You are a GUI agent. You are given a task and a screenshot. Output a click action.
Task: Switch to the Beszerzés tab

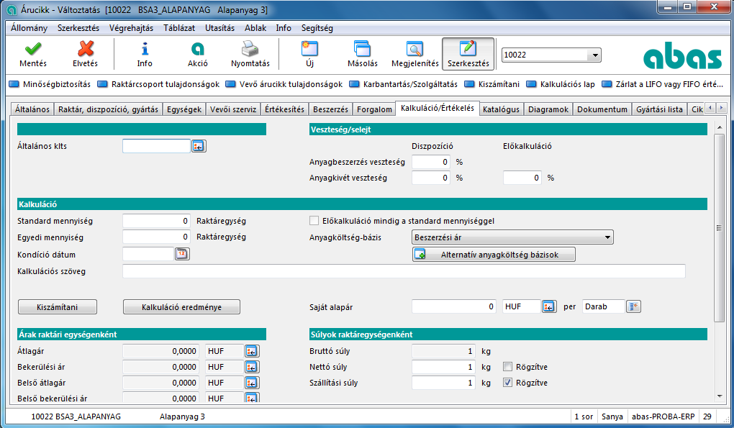330,109
